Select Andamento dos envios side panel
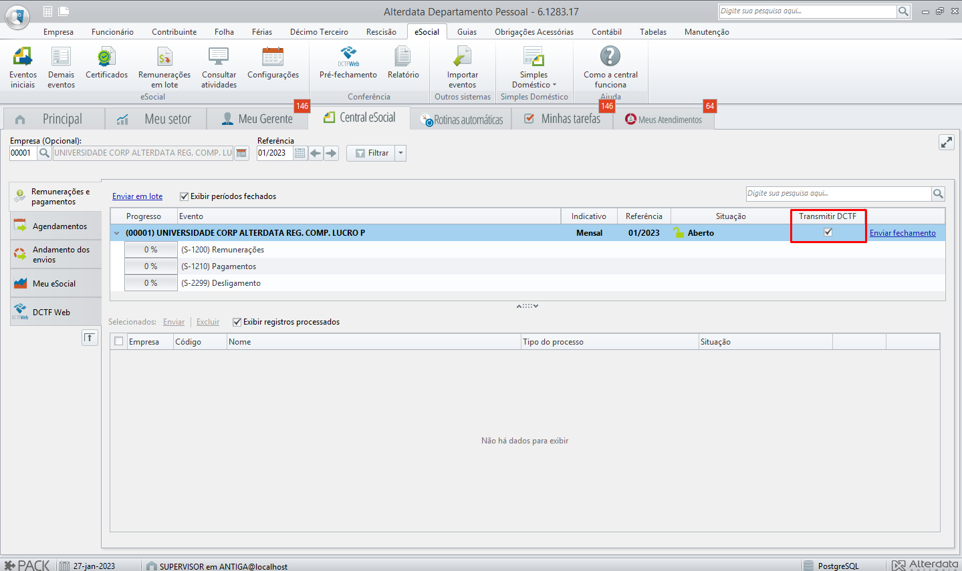The width and height of the screenshot is (962, 571). click(55, 254)
